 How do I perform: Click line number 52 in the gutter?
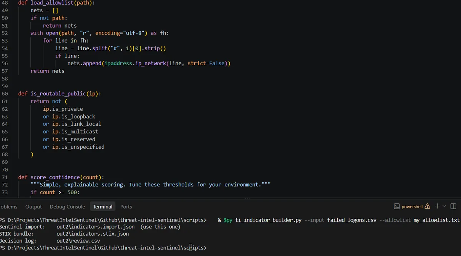click(5, 33)
